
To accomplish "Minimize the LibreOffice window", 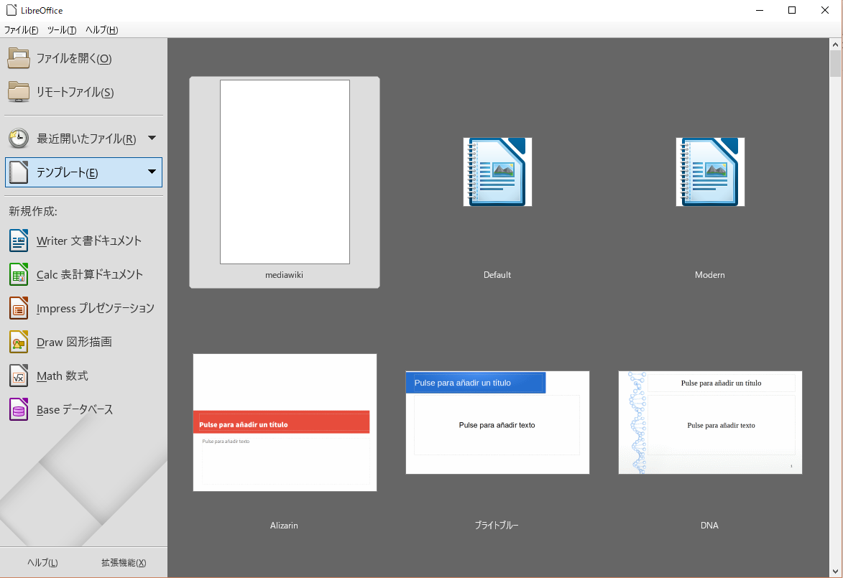I will pos(760,10).
